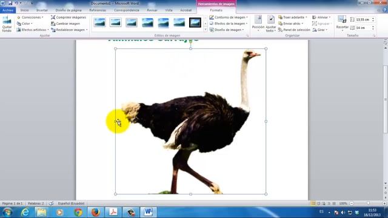Apply the first picture style thumbnail
Viewport: 388px width, 218px height.
pos(99,22)
